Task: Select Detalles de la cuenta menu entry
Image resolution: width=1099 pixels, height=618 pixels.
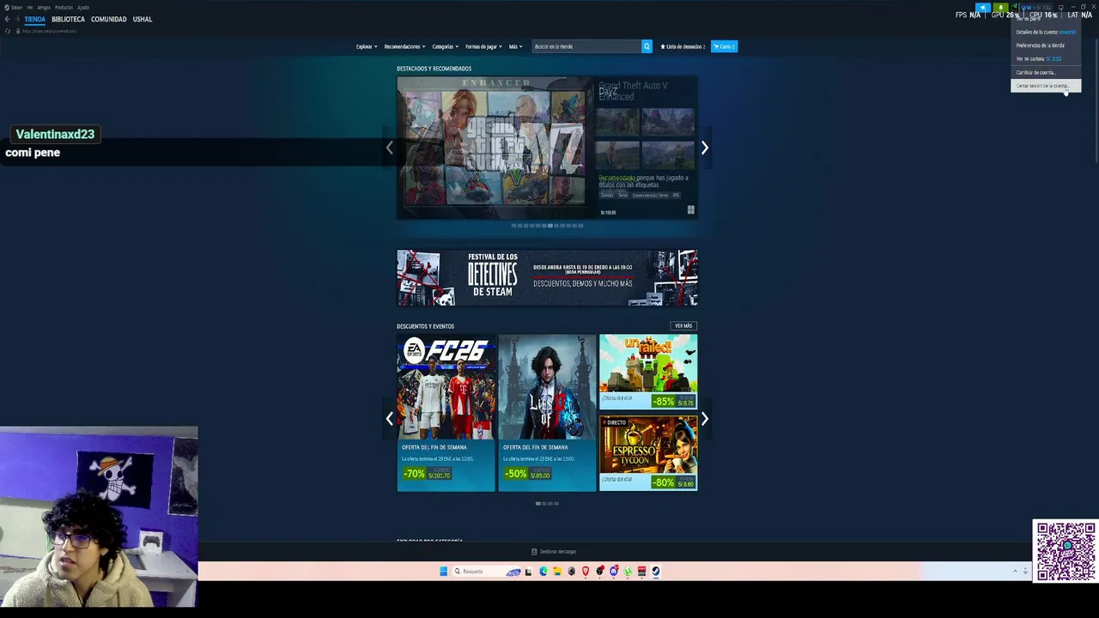Action: click(x=1046, y=32)
